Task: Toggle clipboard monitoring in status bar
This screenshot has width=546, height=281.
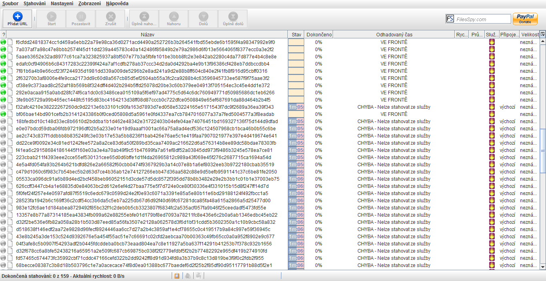Action: (x=177, y=276)
